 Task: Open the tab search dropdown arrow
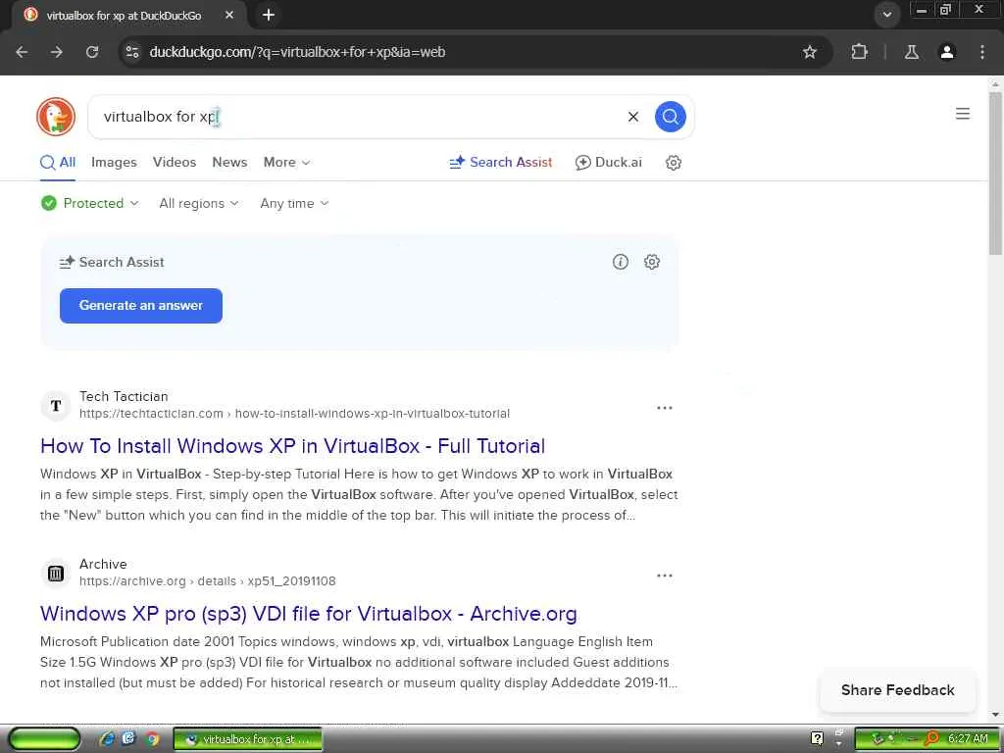point(886,15)
